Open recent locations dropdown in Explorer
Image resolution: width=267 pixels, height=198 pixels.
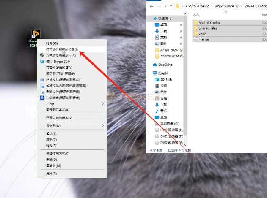point(165,6)
